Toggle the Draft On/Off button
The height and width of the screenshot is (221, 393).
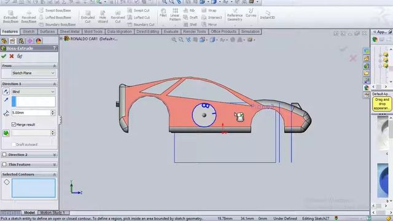pyautogui.click(x=6, y=133)
